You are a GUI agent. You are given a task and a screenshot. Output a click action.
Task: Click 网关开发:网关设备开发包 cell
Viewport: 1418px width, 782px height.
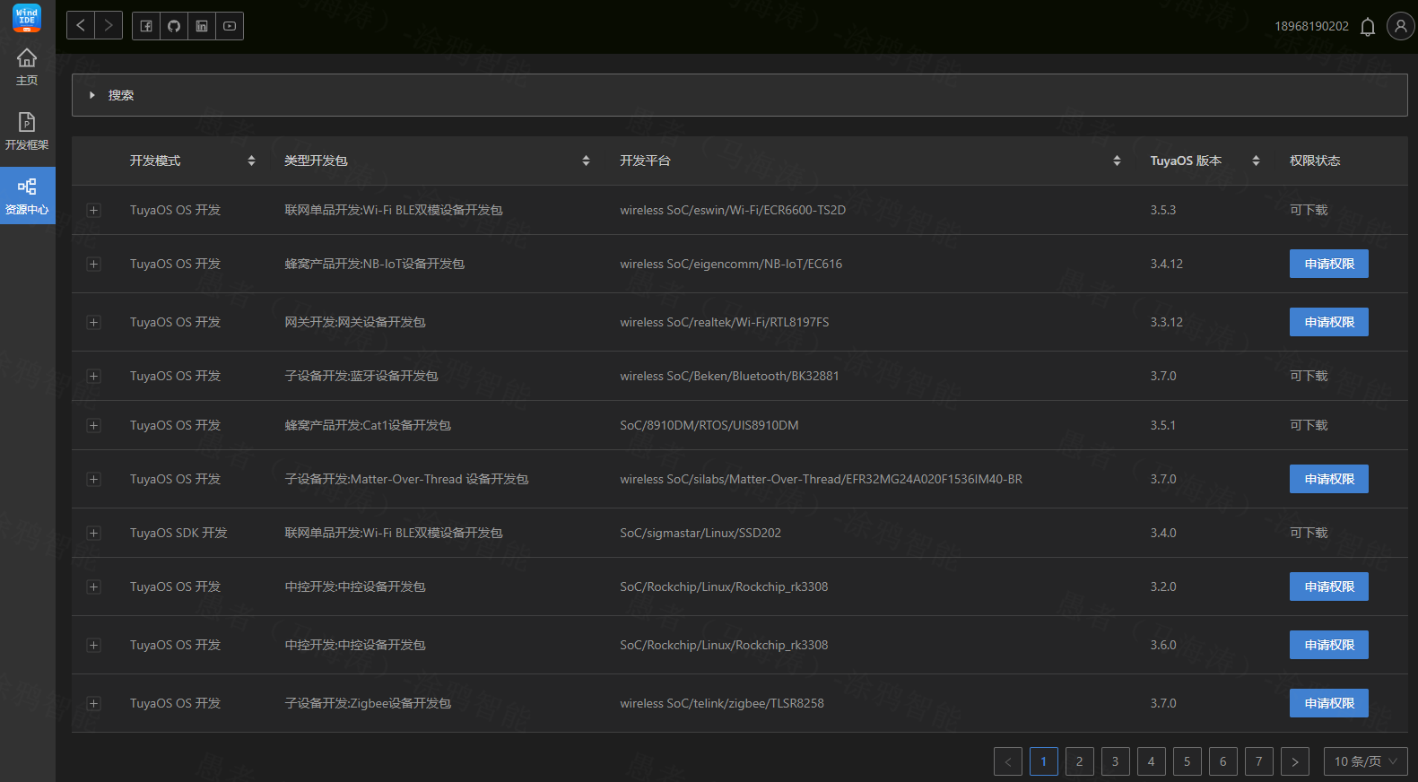(x=355, y=322)
